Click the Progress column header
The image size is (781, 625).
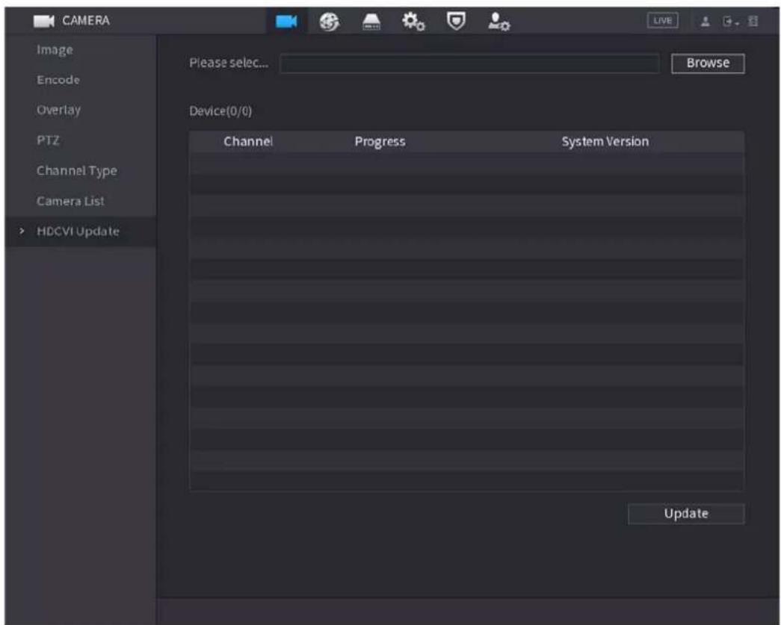(380, 142)
